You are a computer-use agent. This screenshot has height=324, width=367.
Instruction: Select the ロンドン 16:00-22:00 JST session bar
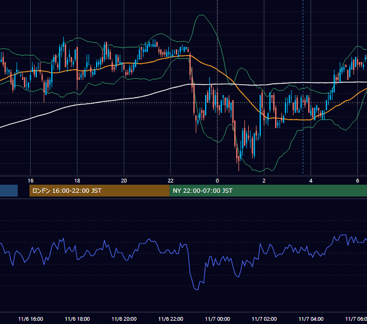click(x=99, y=191)
